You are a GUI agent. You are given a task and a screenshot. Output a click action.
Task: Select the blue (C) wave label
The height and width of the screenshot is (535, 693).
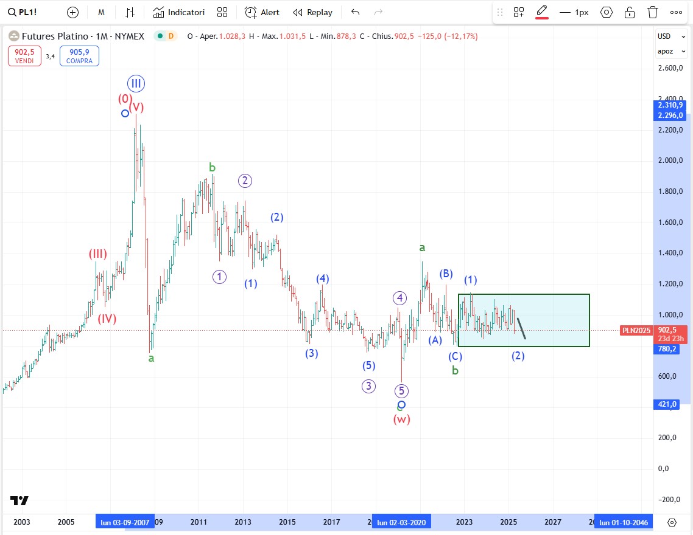(x=456, y=356)
